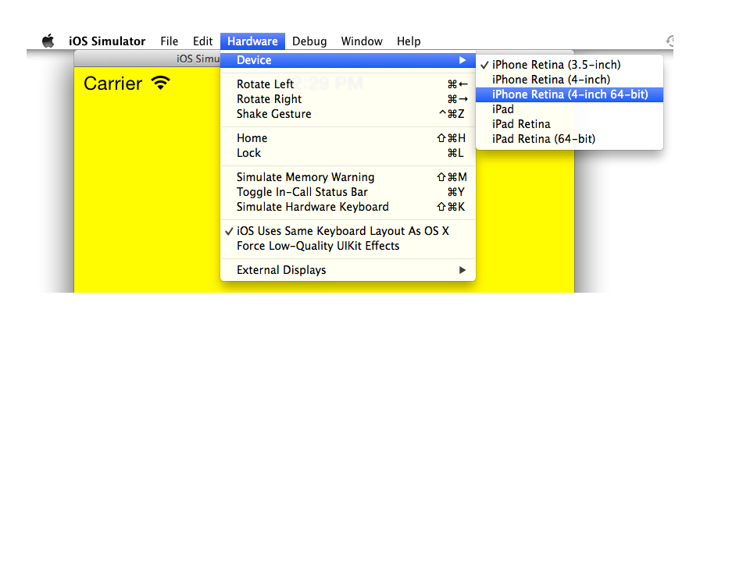The height and width of the screenshot is (562, 750).
Task: Click Force Low-Quality UIKit Effects
Action: [x=317, y=246]
